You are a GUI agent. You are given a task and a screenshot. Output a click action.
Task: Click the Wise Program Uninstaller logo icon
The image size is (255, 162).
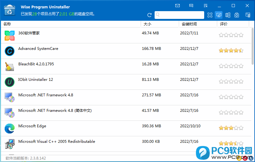[9, 10]
